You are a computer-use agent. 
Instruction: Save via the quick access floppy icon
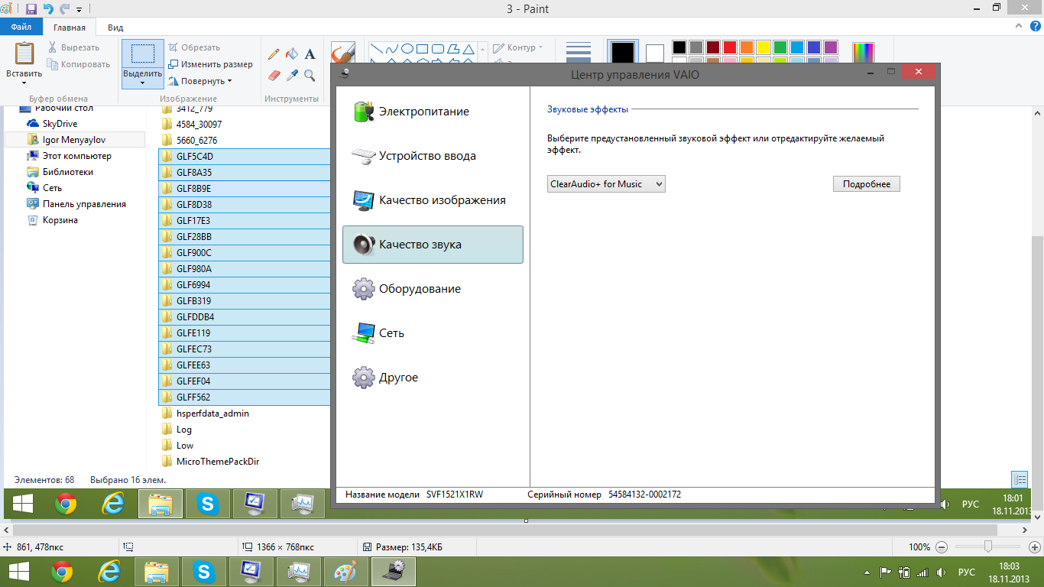(31, 9)
